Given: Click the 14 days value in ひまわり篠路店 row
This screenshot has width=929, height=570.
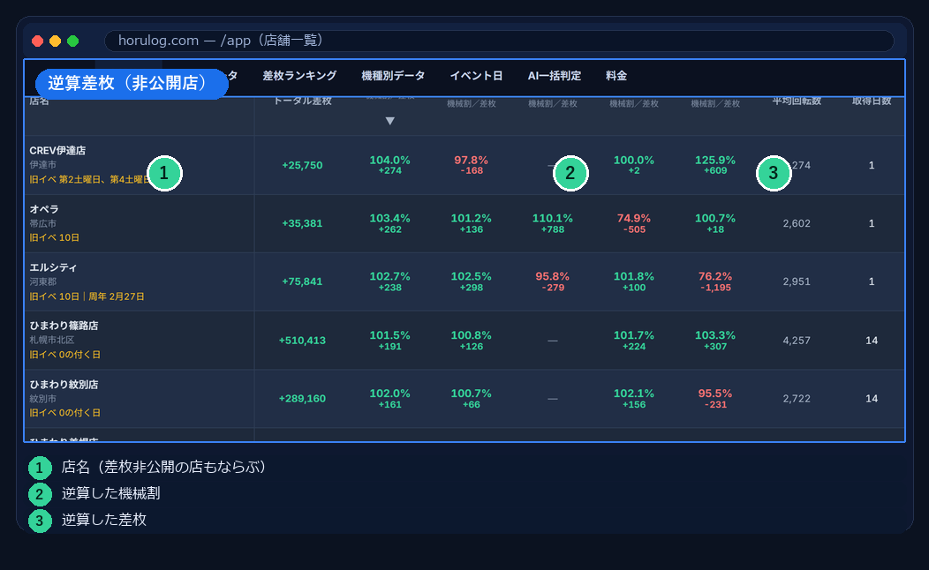Looking at the screenshot, I should (x=872, y=341).
